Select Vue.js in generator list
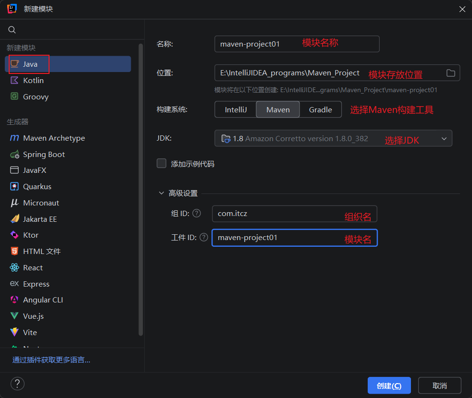Viewport: 472px width, 398px height. click(x=68, y=316)
